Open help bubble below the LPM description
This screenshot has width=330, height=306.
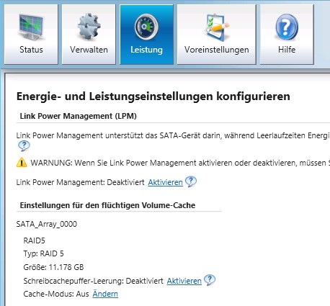[x=24, y=146]
